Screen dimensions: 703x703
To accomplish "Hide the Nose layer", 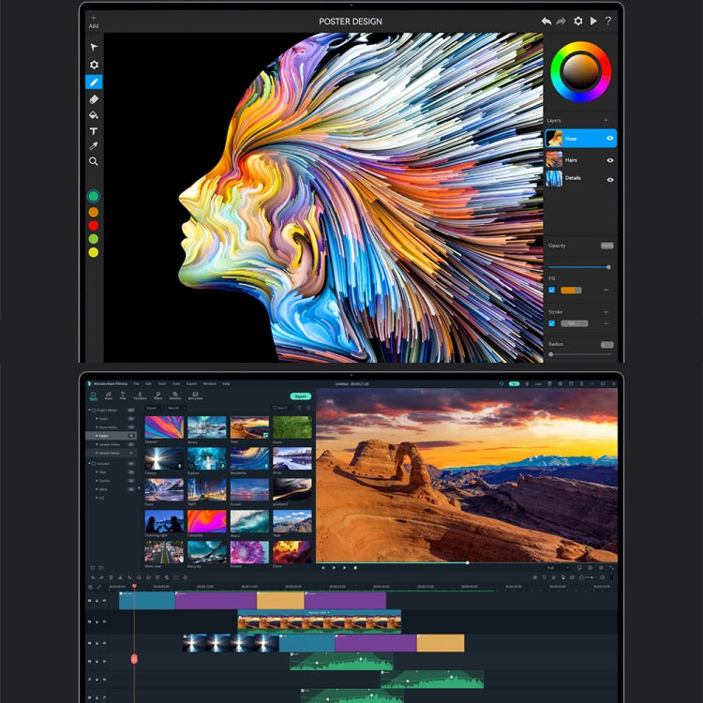I will 610,139.
